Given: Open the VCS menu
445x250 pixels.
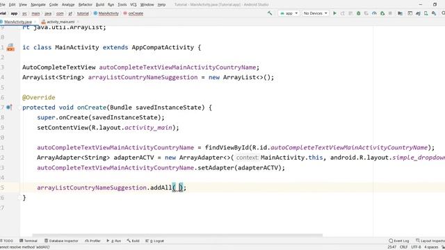Looking at the screenshot, I should [133, 5].
